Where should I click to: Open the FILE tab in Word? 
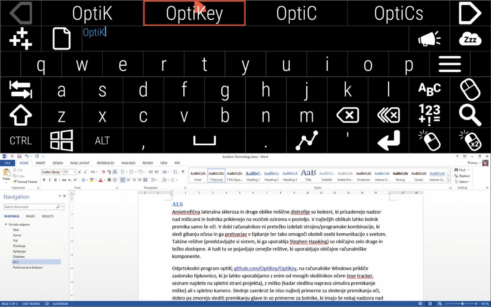7,163
